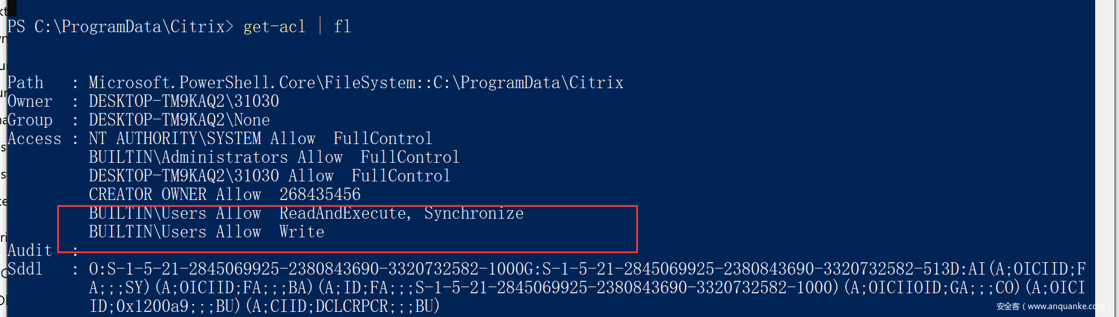1119x317 pixels.
Task: Click the DESKTOP-TM9KAQ2\31030 Allow FullControl entry
Action: click(x=269, y=176)
